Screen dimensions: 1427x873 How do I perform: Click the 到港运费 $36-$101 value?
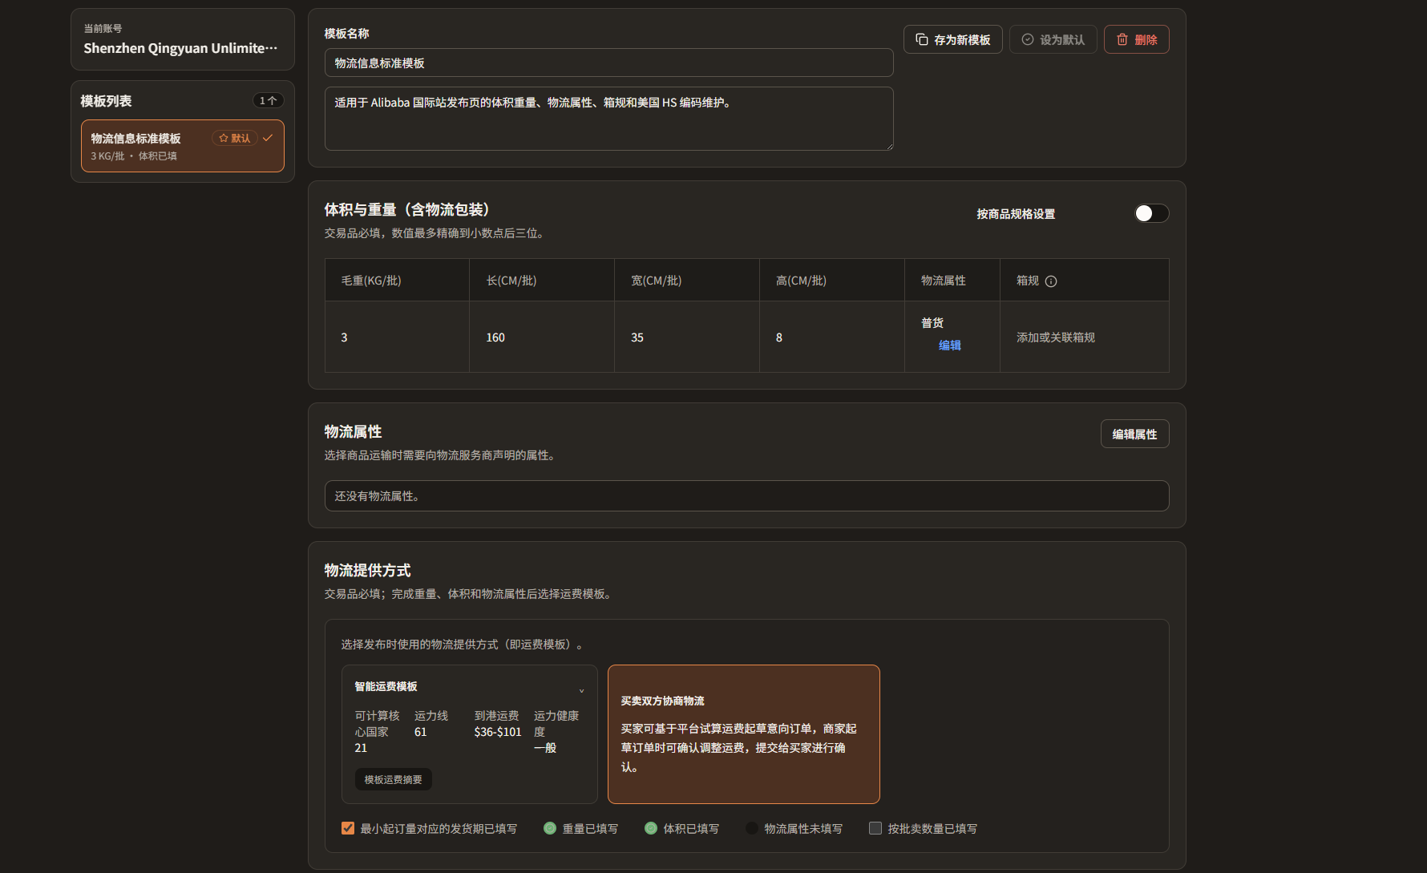[x=498, y=732]
